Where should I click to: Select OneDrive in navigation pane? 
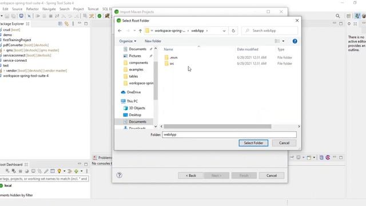(133, 92)
